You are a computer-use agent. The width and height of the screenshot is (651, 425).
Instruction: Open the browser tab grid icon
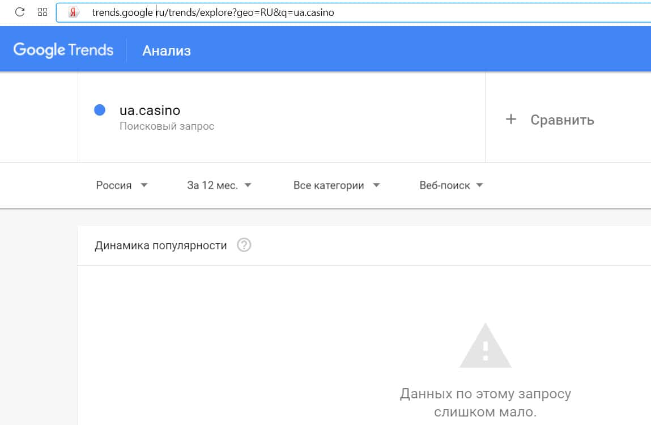tap(42, 12)
